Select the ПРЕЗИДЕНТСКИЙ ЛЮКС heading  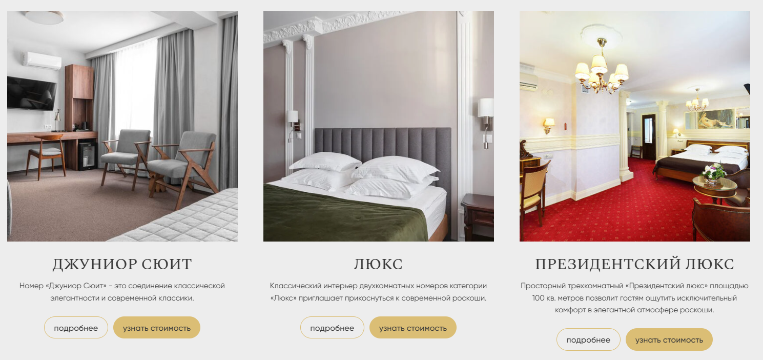[x=635, y=265]
